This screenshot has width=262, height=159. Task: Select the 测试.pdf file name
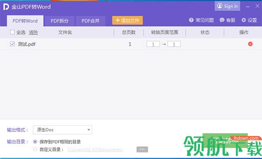pos(27,44)
